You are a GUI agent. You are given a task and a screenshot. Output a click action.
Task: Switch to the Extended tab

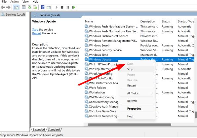39,130
